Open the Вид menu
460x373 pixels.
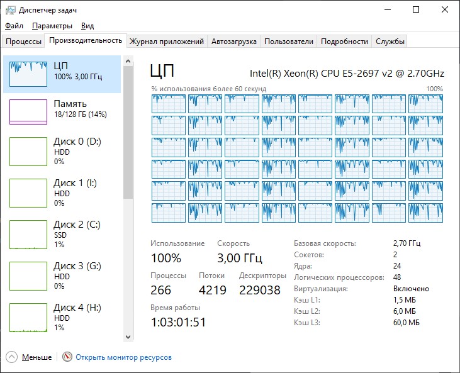click(x=87, y=26)
